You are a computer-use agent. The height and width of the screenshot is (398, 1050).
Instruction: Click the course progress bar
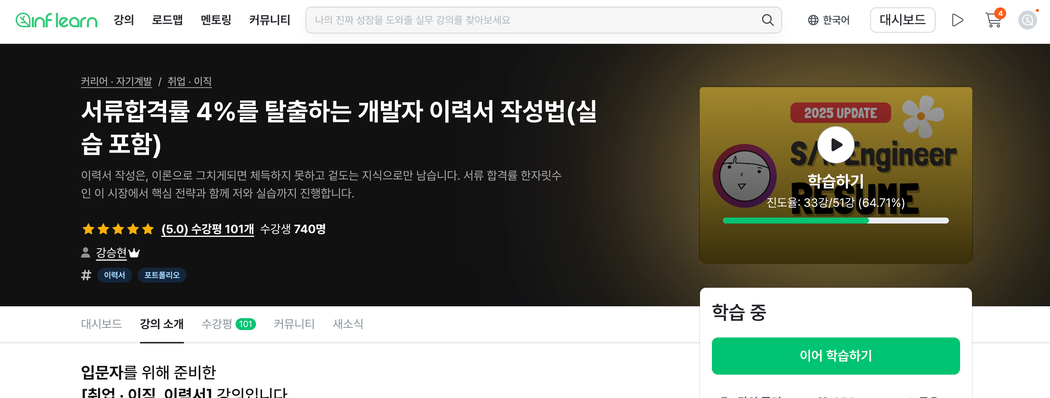(836, 221)
